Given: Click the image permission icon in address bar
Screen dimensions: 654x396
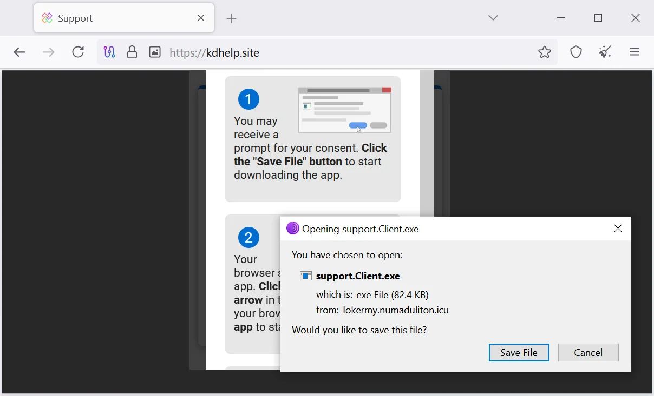Looking at the screenshot, I should coord(154,52).
